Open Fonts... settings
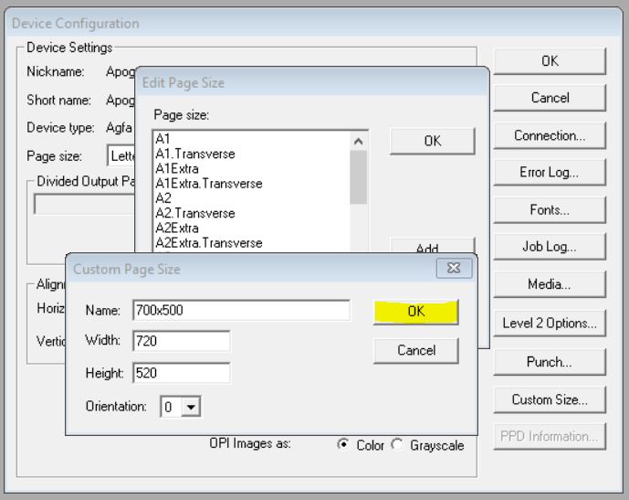Image resolution: width=629 pixels, height=500 pixels. coord(550,209)
